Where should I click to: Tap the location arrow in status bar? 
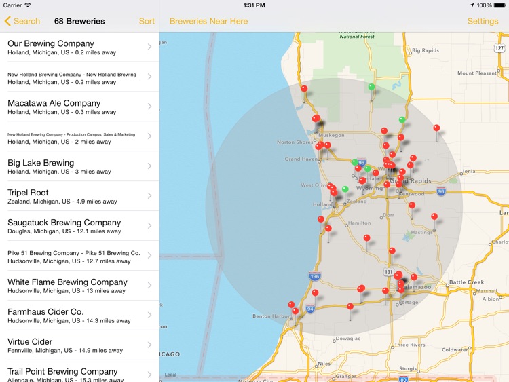click(472, 5)
